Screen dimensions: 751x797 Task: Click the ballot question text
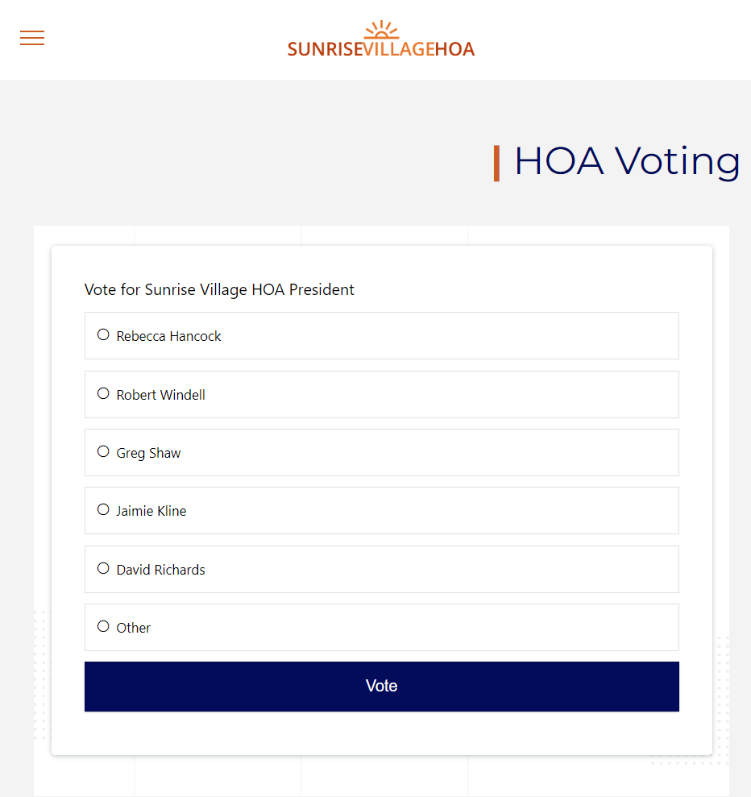pyautogui.click(x=219, y=289)
